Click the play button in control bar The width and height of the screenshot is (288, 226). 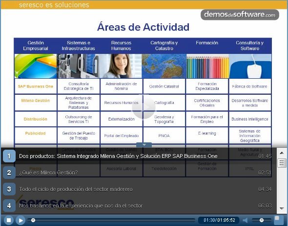[x=21, y=220]
